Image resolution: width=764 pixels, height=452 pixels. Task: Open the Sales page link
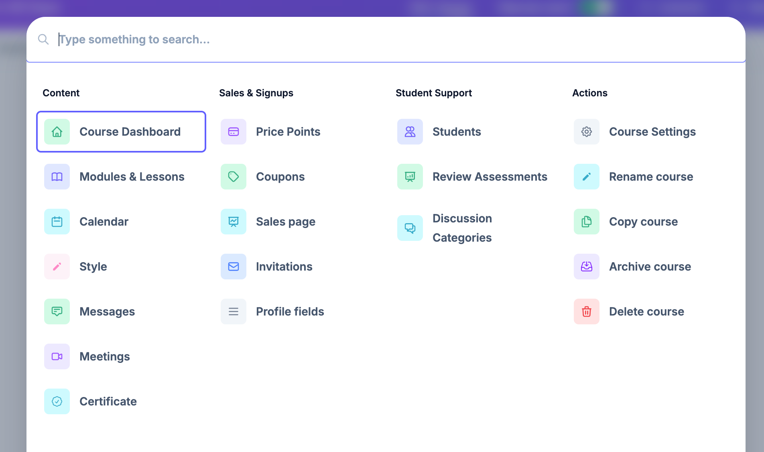[x=286, y=222]
